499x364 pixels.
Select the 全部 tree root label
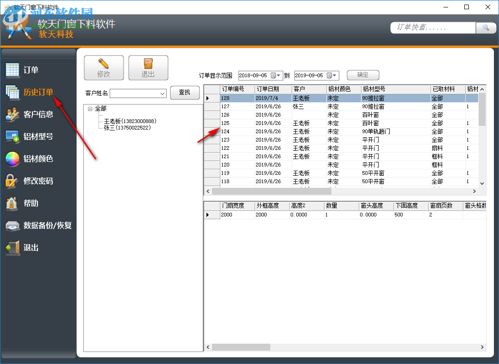tap(100, 109)
